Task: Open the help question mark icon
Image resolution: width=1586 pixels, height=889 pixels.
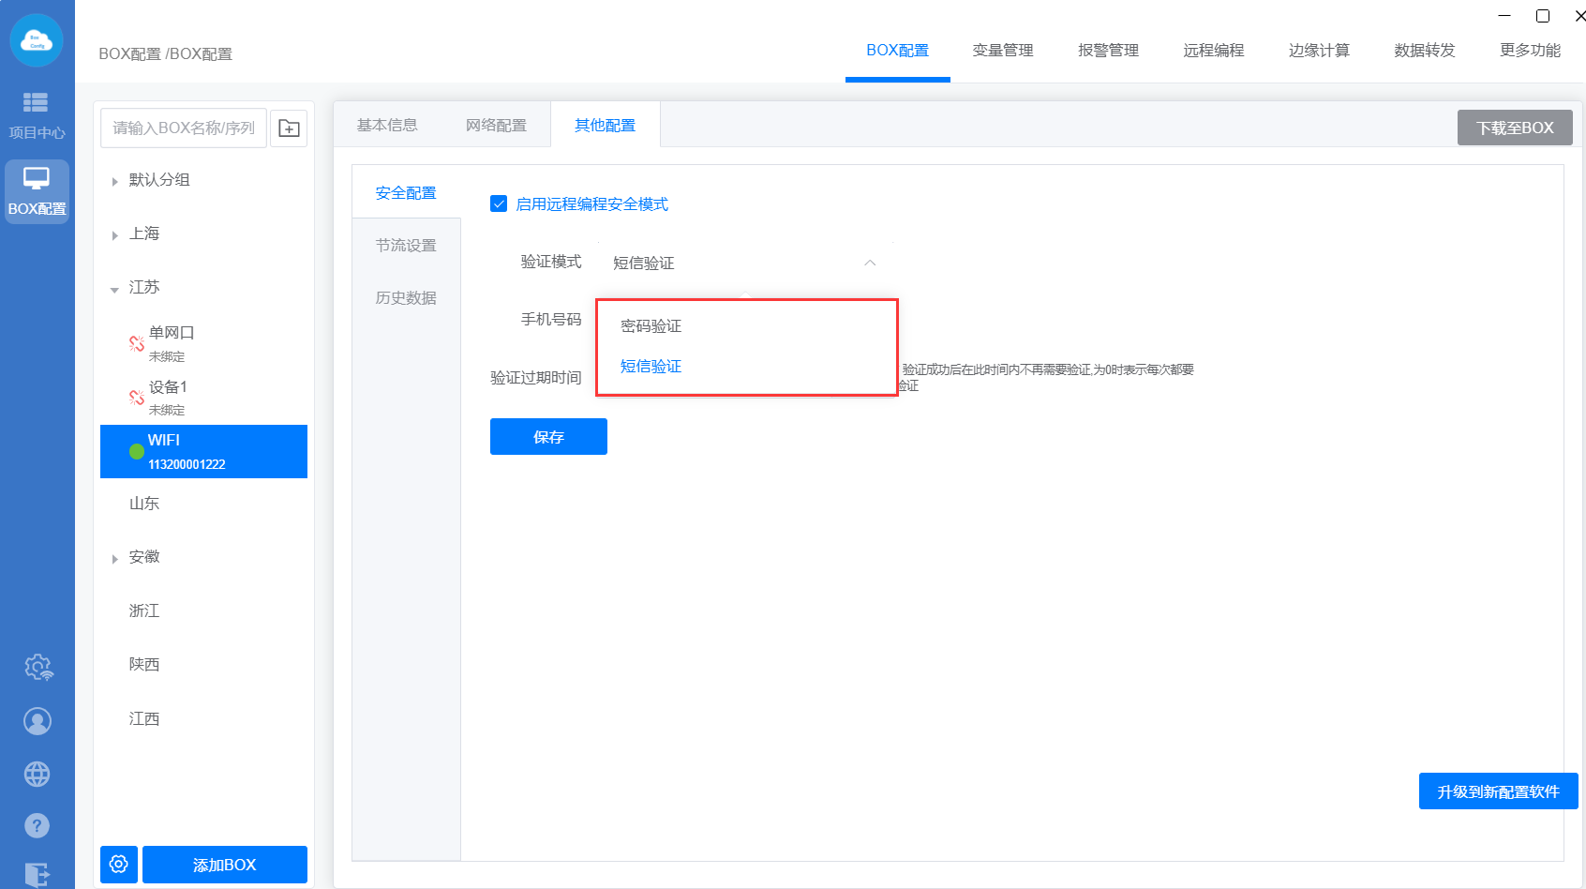Action: [x=37, y=826]
